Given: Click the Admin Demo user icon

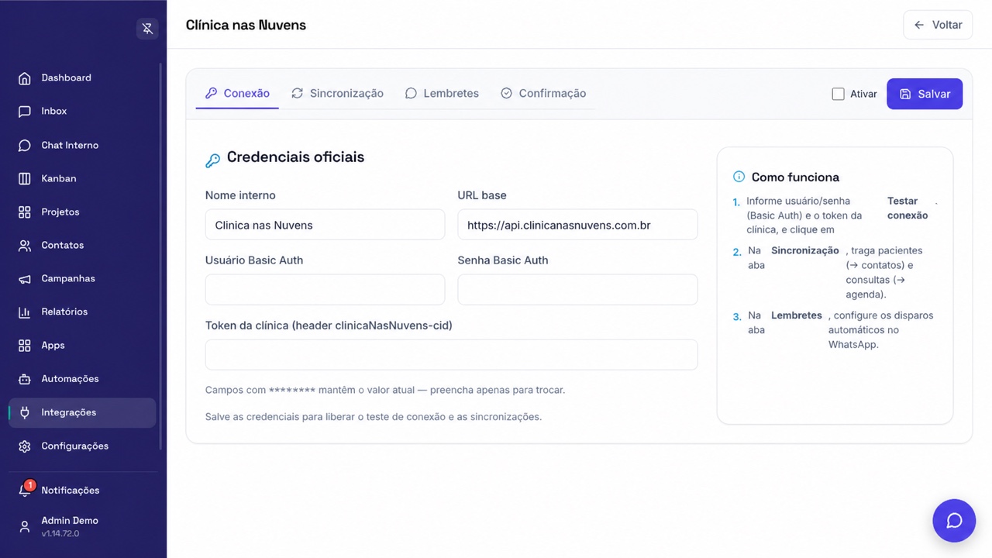Looking at the screenshot, I should (x=25, y=527).
